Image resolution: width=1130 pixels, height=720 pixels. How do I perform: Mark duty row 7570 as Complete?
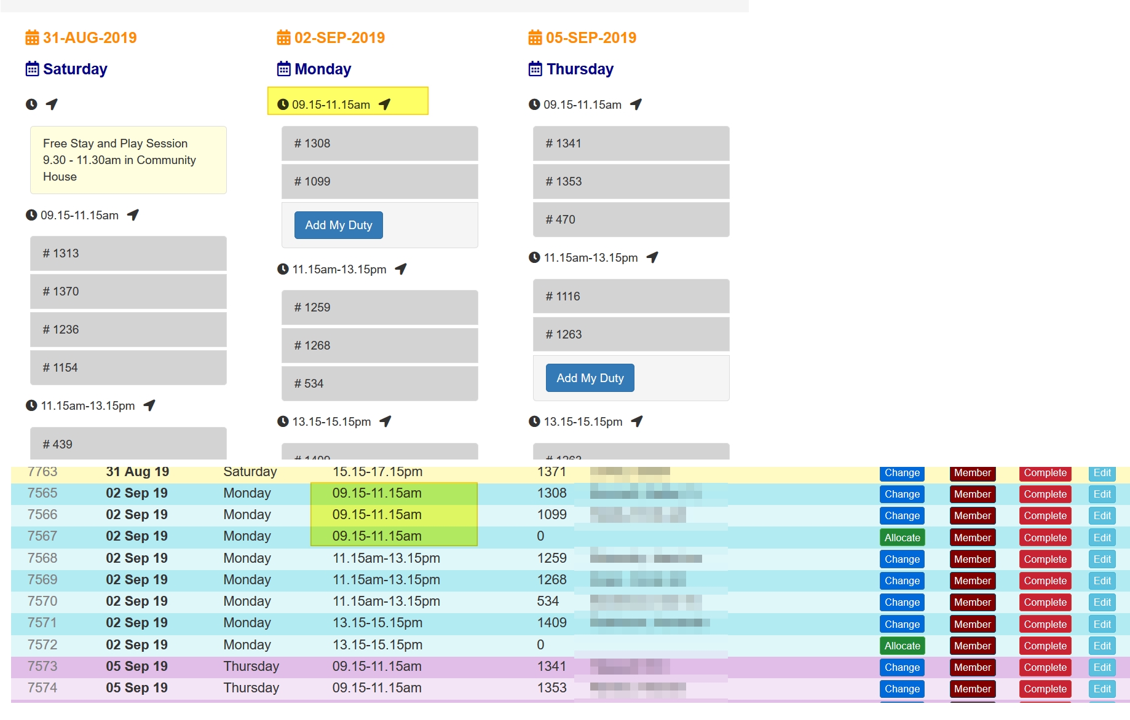point(1045,602)
